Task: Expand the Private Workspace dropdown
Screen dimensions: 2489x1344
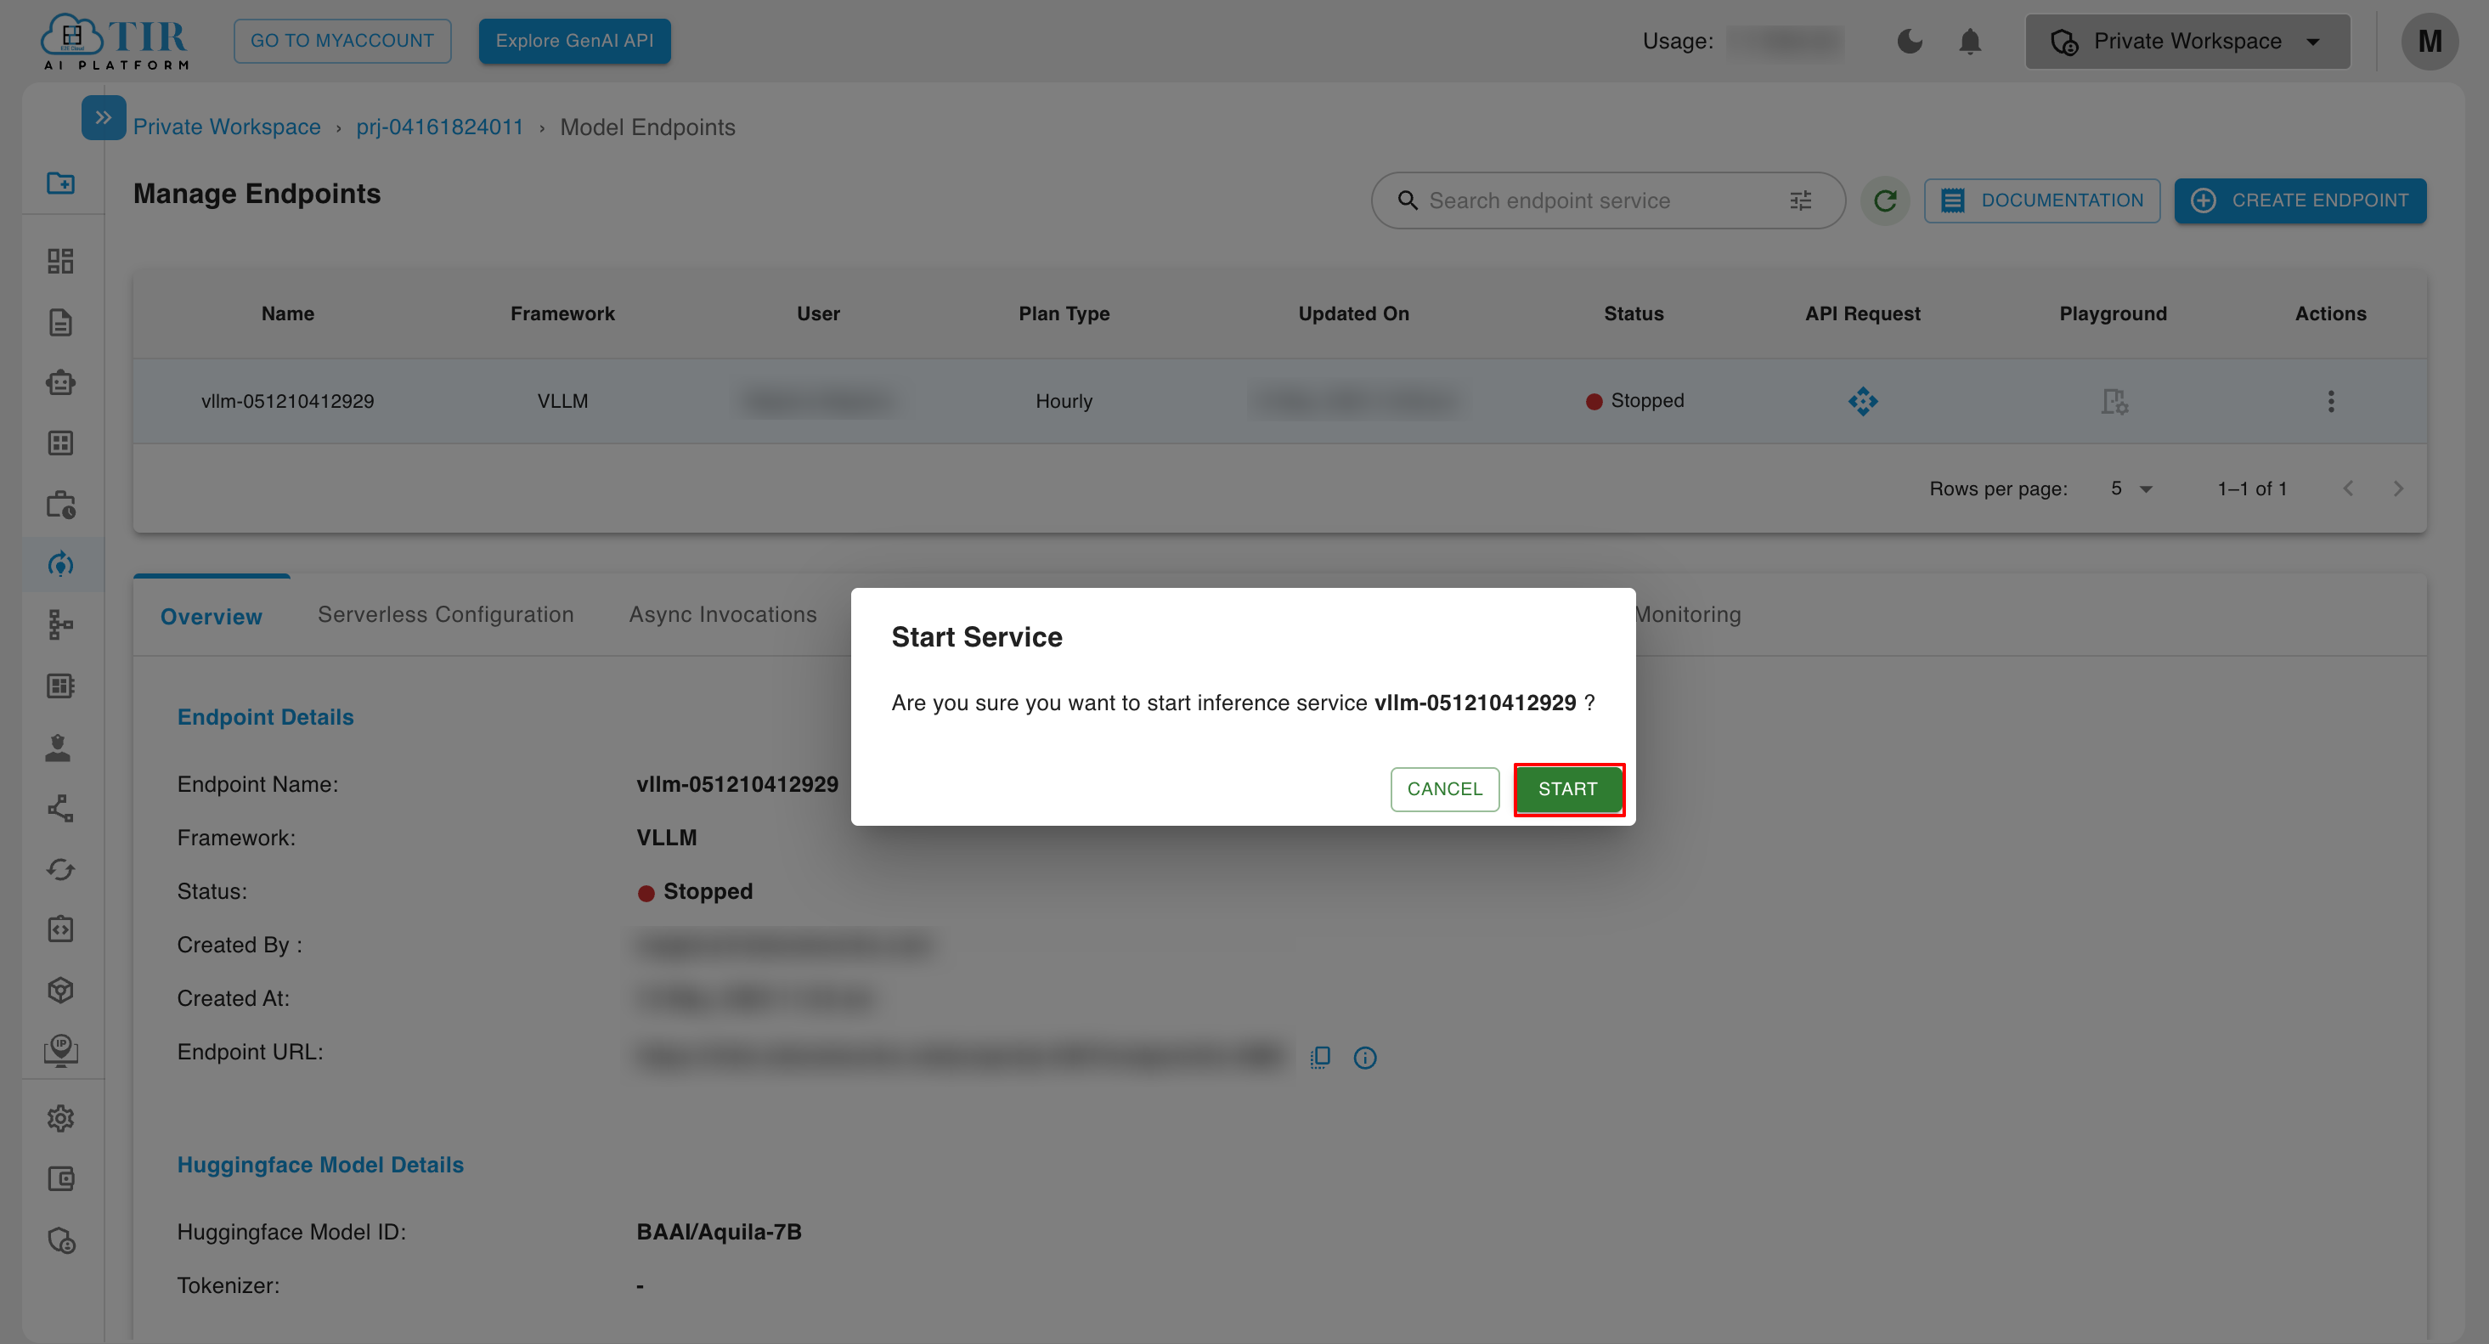Action: click(x=2187, y=41)
